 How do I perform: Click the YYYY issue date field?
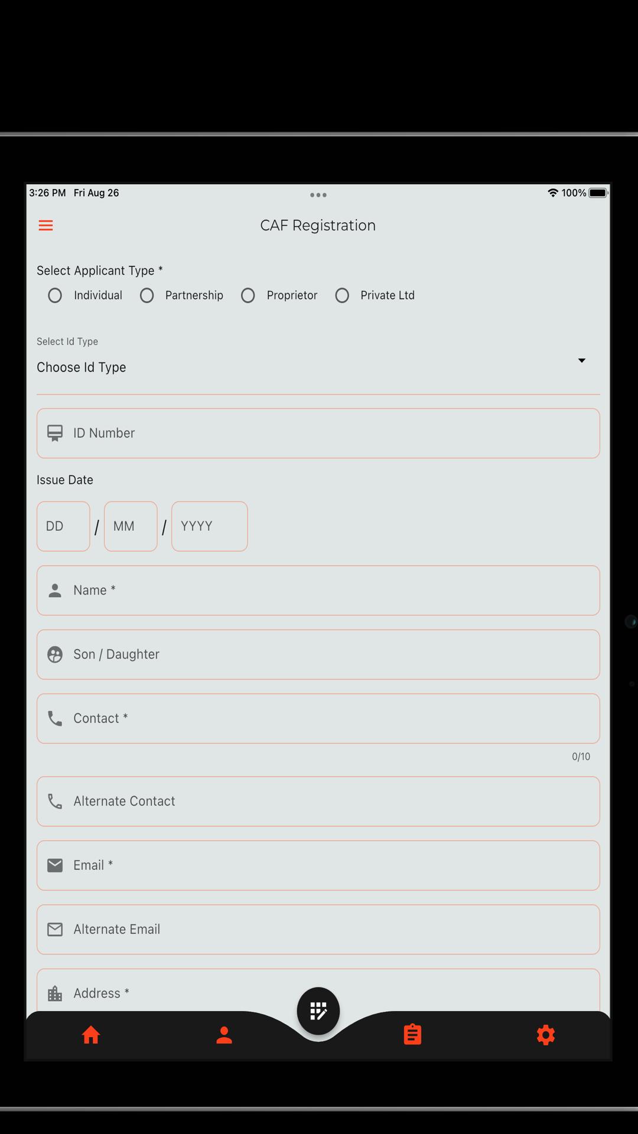point(209,526)
